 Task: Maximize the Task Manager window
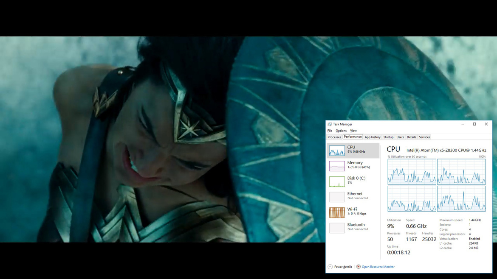click(474, 124)
